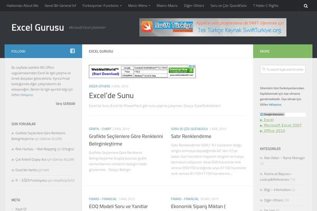Expand the Fonksiyonlar-Functions dropdown menu
317x211 pixels.
102,6
